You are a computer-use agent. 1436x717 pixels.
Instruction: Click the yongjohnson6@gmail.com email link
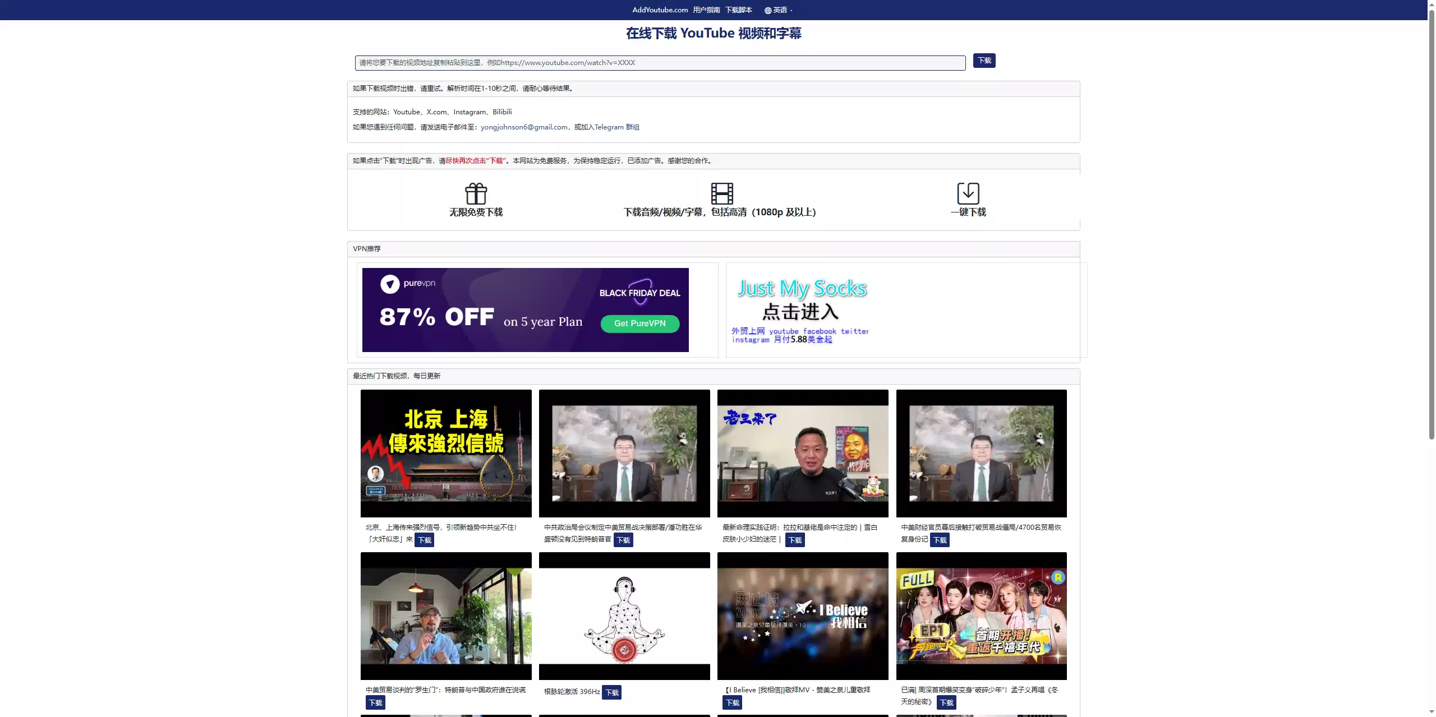point(524,127)
